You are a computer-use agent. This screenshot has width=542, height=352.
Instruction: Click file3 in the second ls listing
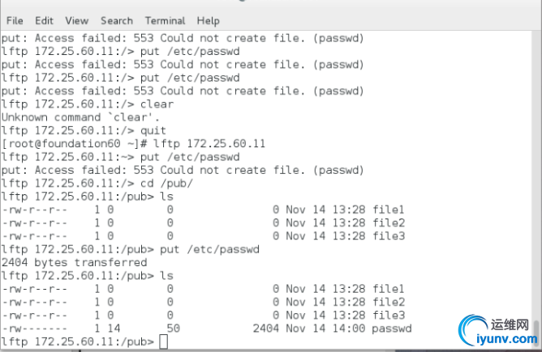389,315
